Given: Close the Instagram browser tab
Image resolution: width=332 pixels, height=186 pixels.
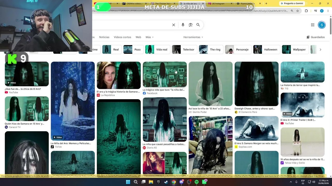Looking at the screenshot, I should [x=231, y=4].
